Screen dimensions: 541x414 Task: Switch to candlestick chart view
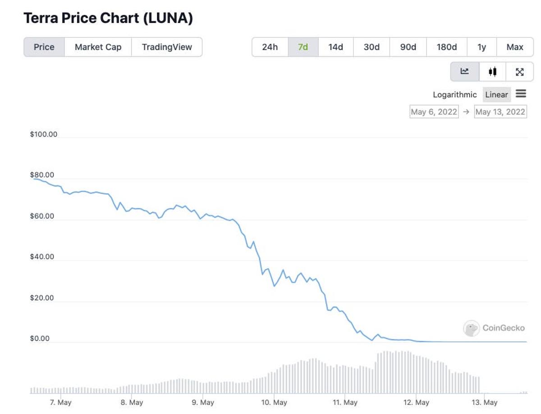(x=493, y=71)
